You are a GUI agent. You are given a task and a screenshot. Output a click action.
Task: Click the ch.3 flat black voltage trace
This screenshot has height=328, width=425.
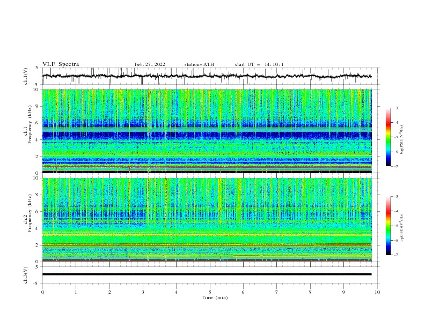pos(207,274)
